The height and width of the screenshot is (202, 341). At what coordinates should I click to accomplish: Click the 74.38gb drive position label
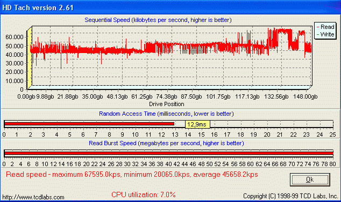click(x=167, y=96)
